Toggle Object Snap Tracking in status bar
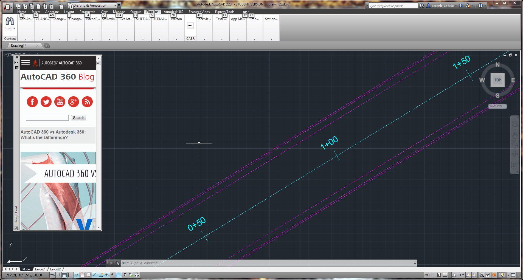The width and height of the screenshot is (523, 280). point(95,275)
